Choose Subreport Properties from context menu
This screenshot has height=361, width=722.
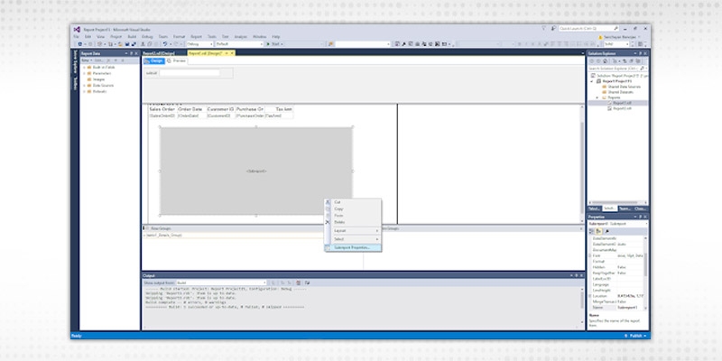[x=354, y=246]
